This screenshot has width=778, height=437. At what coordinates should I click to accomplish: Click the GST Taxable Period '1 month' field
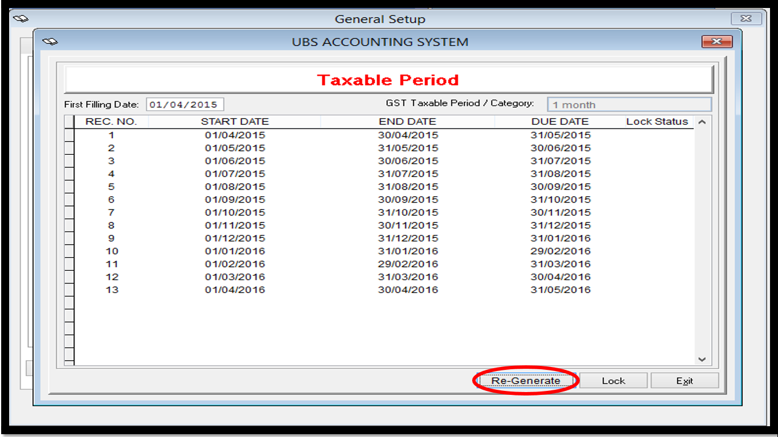(629, 105)
